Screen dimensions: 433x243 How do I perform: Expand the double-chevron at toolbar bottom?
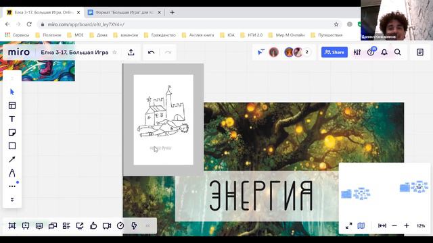pos(12,200)
